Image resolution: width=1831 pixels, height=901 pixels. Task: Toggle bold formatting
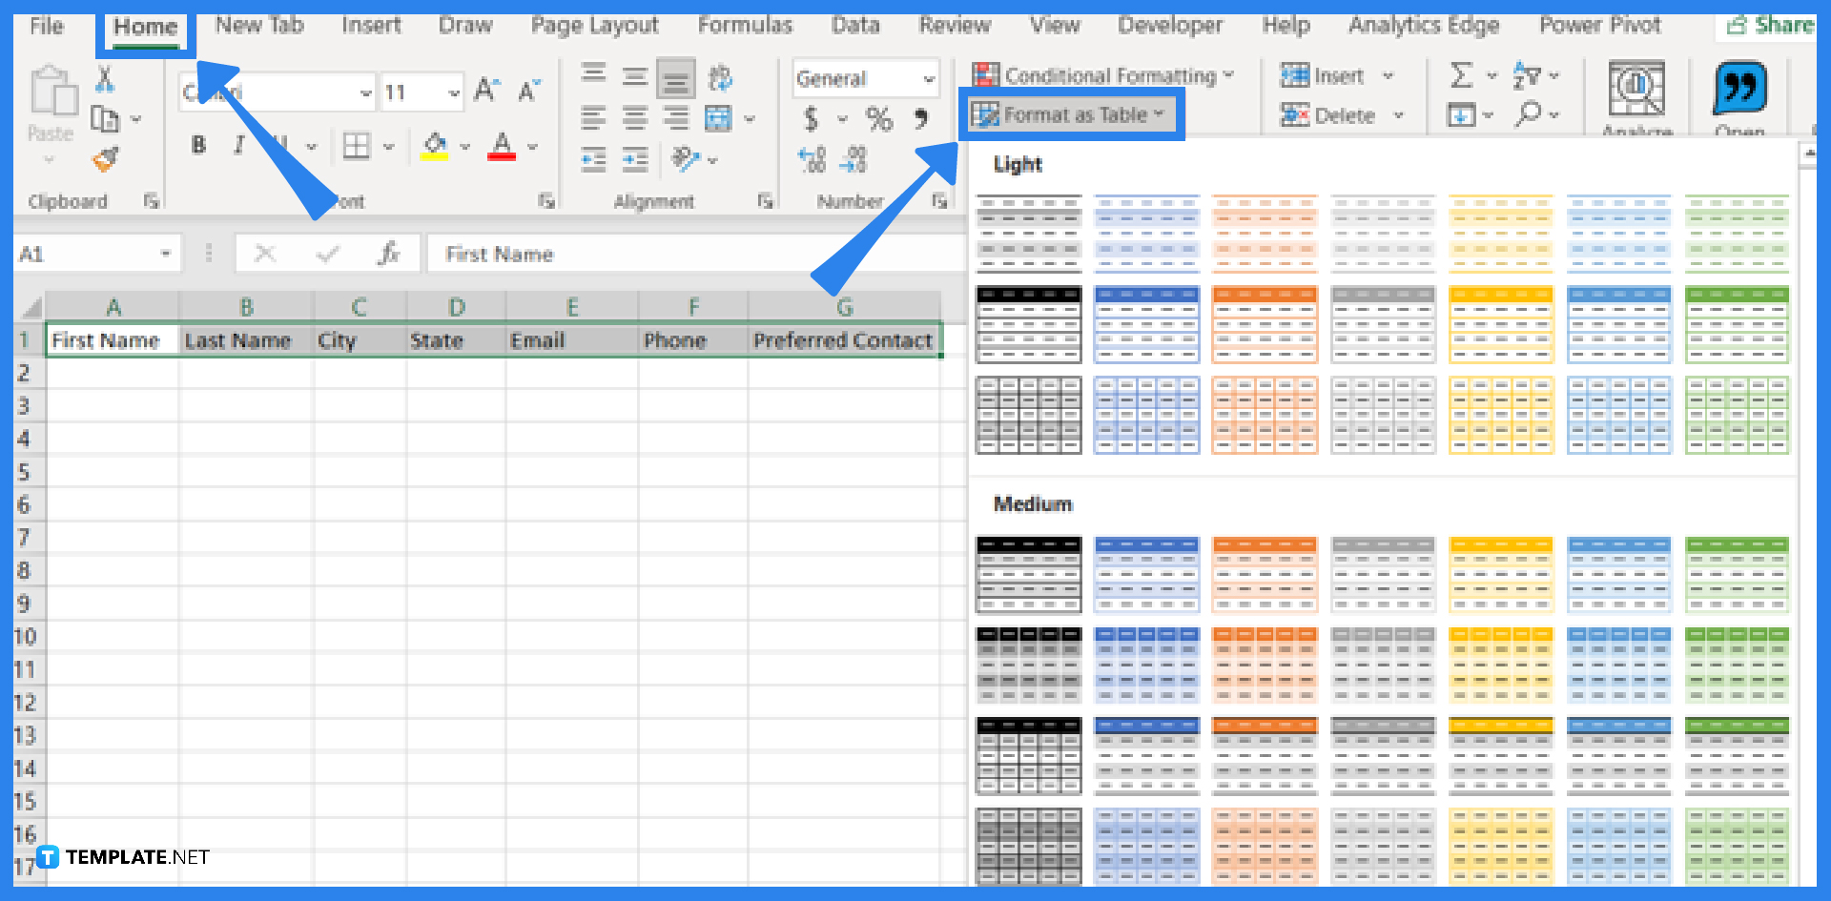(197, 146)
